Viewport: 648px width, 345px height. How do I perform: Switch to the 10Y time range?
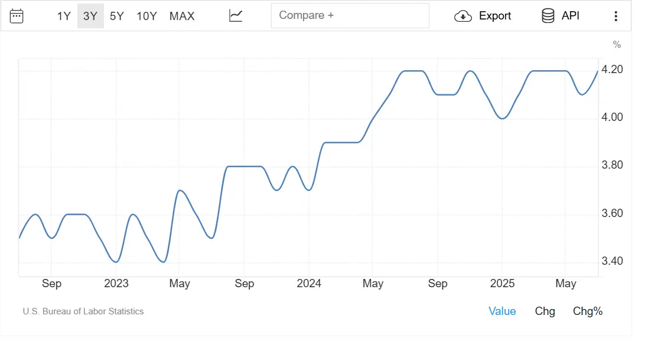(146, 16)
